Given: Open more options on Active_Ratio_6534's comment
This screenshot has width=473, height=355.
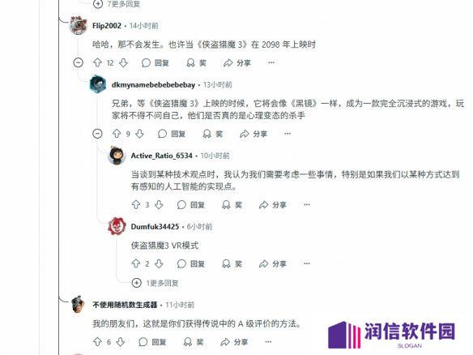Looking at the screenshot, I should pos(307,205).
